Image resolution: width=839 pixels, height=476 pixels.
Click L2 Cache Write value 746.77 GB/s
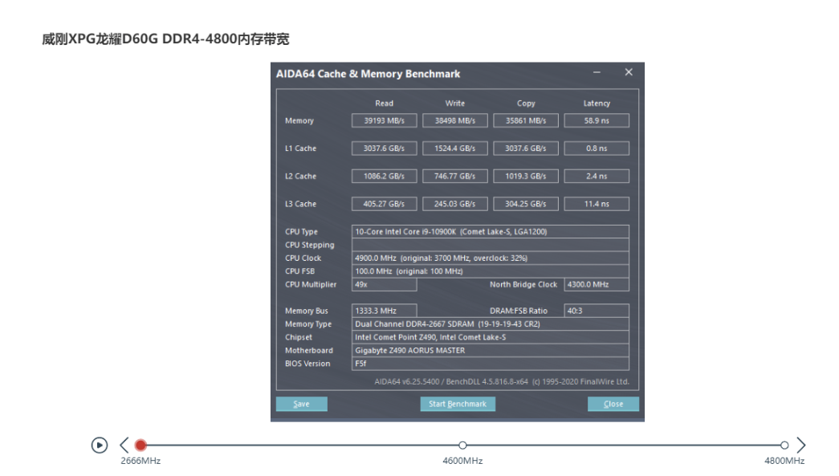coord(454,176)
